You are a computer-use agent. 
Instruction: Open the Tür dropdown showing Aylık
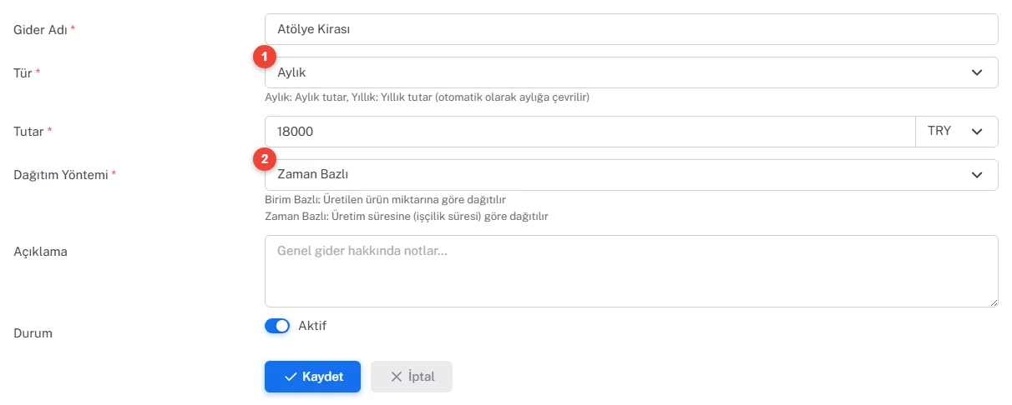(631, 72)
